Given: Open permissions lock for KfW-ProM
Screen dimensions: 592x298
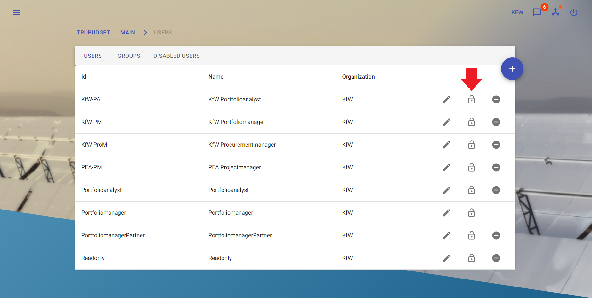Looking at the screenshot, I should click(x=472, y=145).
